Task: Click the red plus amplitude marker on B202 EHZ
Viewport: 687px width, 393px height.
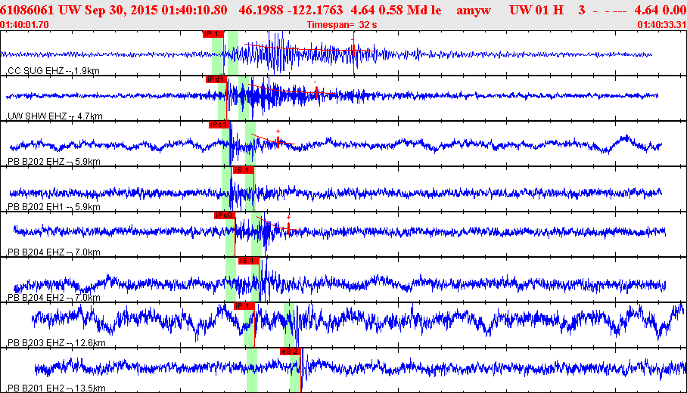Action: [x=278, y=142]
